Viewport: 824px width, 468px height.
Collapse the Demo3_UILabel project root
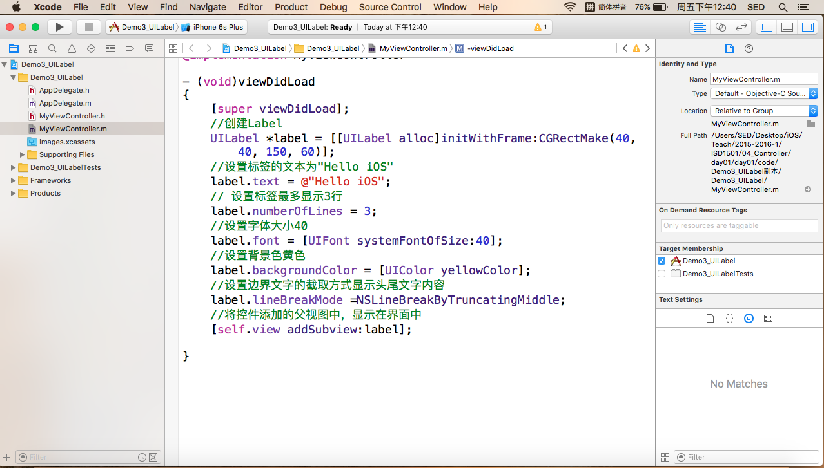pyautogui.click(x=5, y=64)
